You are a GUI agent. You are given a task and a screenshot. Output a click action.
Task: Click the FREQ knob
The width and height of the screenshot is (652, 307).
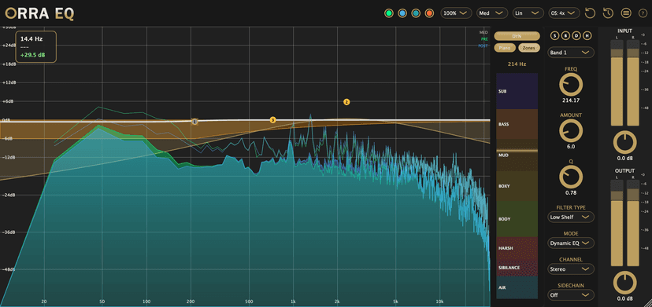pos(571,85)
